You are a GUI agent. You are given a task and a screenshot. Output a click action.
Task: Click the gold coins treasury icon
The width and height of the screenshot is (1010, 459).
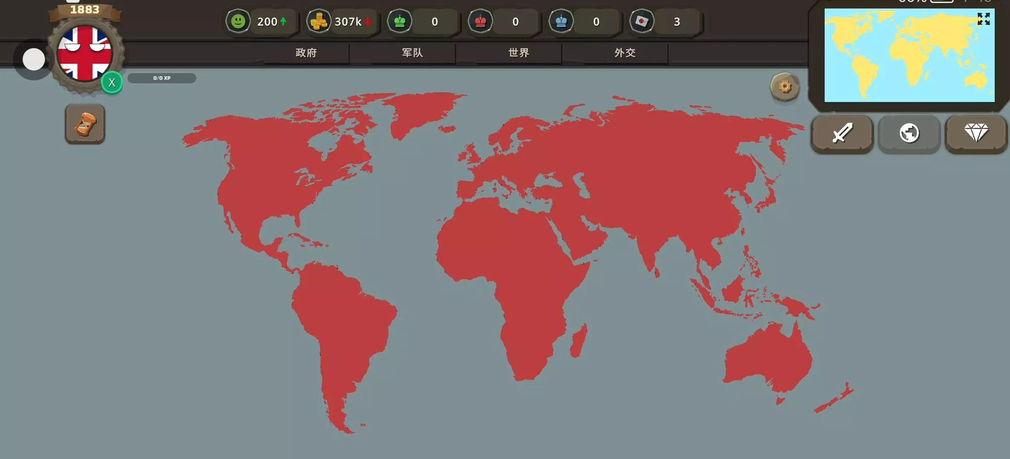coord(319,21)
